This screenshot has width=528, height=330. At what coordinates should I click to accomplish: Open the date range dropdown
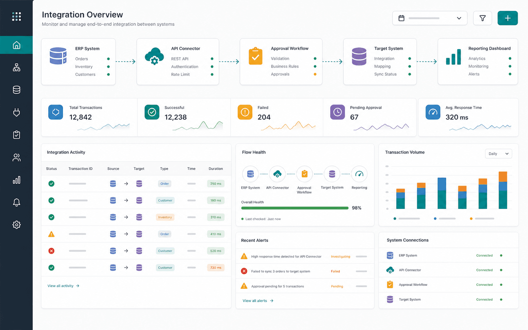pyautogui.click(x=430, y=18)
